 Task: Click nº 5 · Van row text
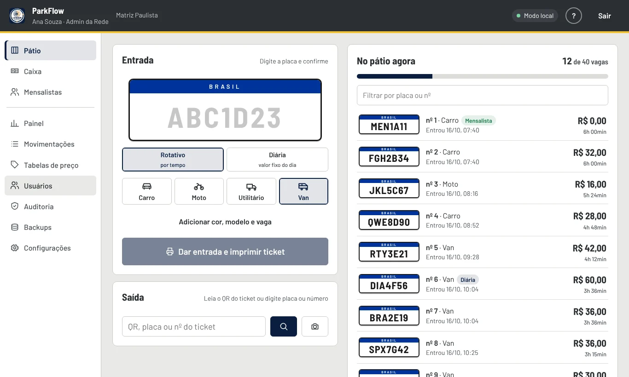pos(440,248)
